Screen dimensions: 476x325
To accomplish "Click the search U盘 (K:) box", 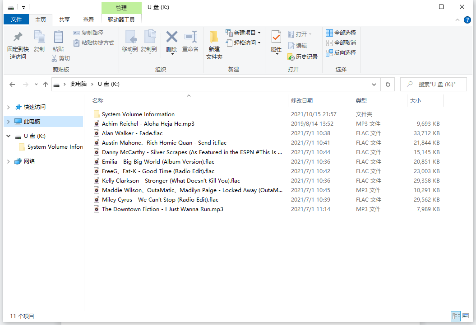I will pos(434,84).
